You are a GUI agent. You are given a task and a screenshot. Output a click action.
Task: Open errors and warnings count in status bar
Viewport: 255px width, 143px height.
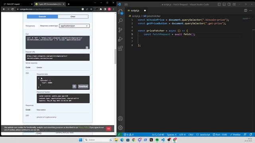click(128, 135)
